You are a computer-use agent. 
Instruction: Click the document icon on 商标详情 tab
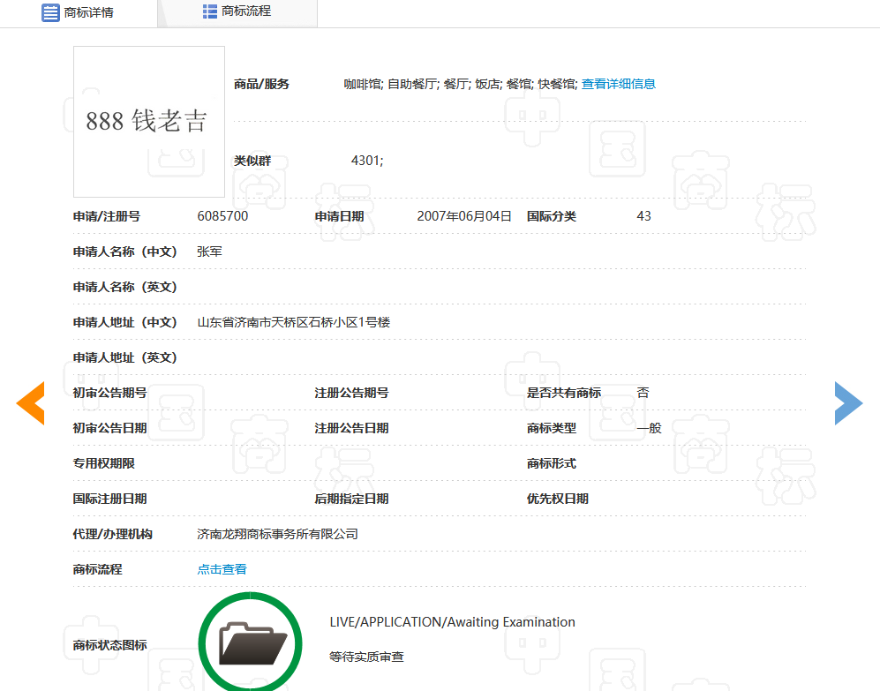coord(50,13)
